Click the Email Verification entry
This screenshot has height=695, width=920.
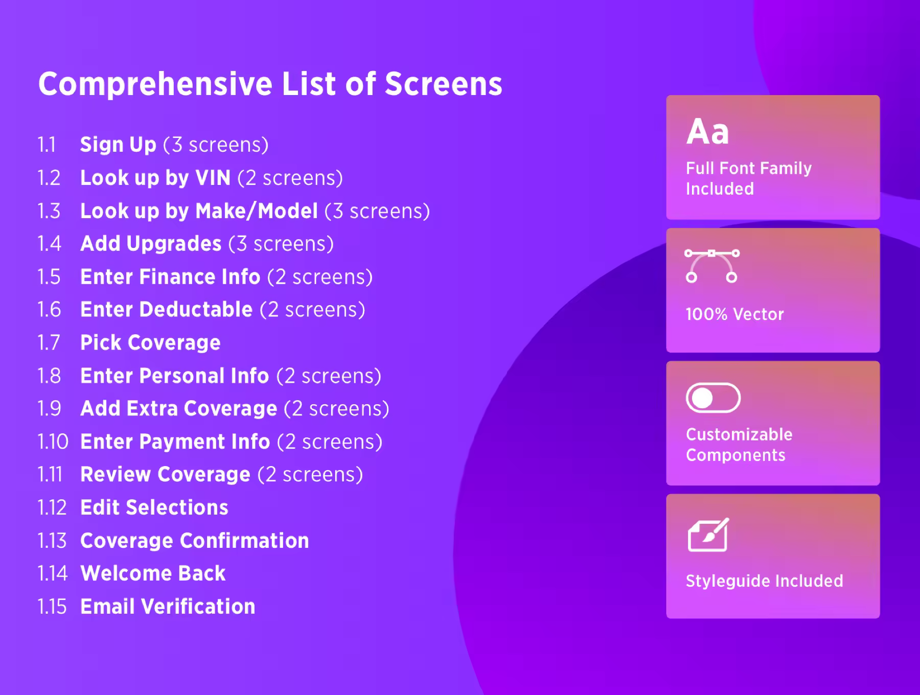click(168, 607)
